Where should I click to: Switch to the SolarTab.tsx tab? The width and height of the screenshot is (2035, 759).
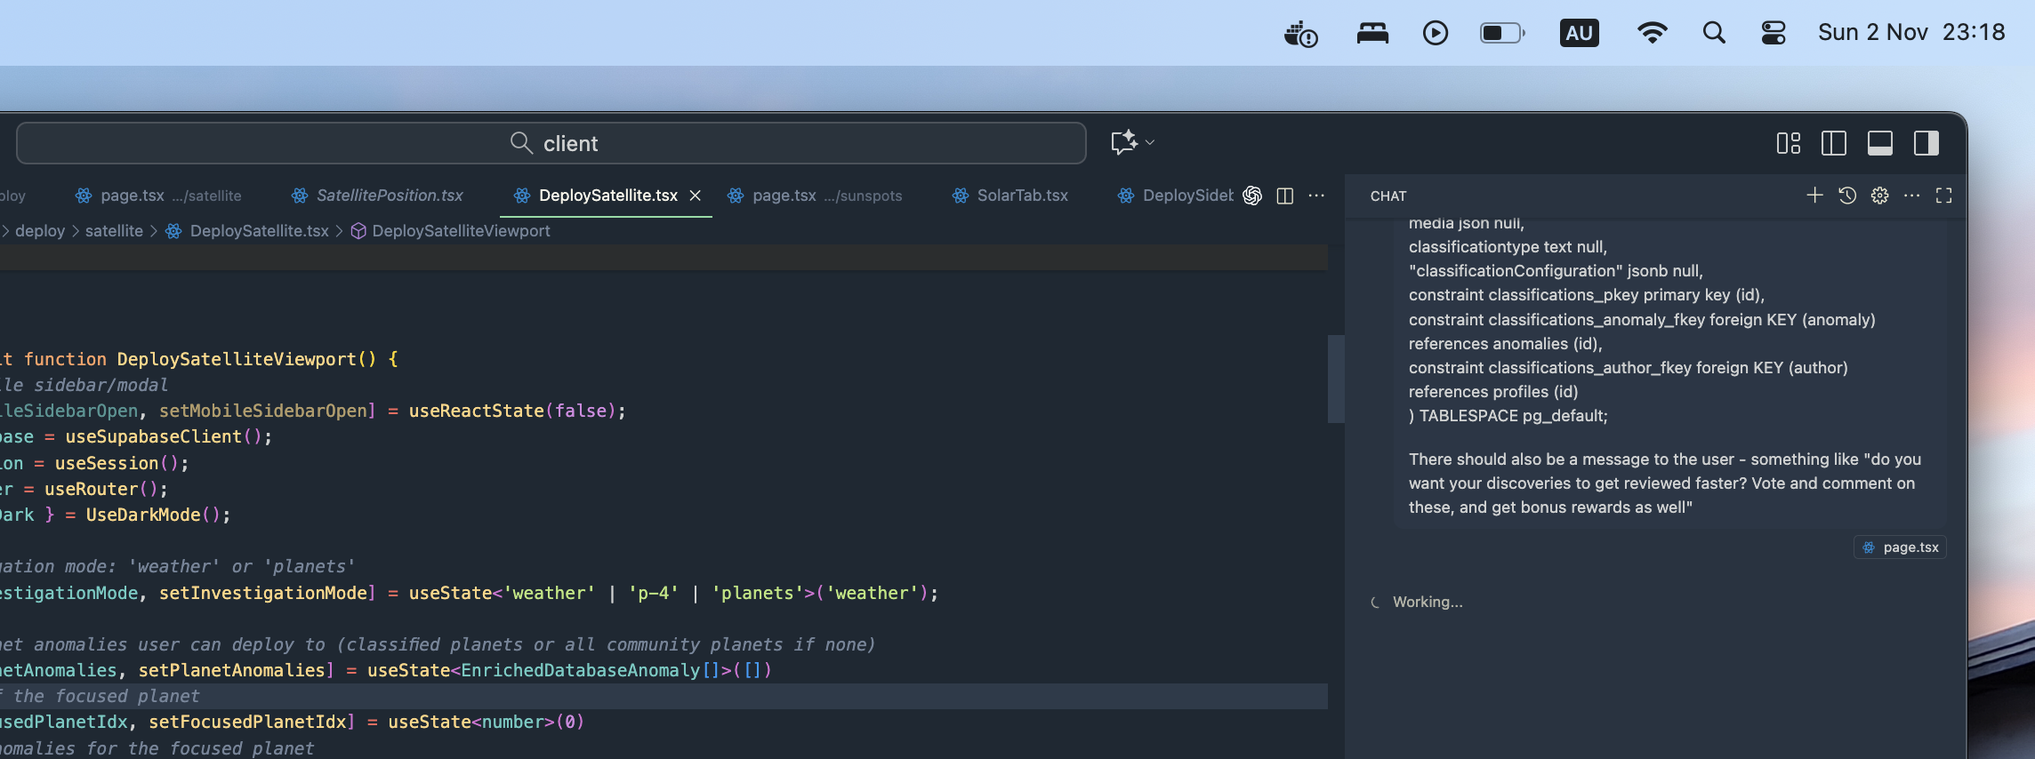click(1022, 196)
